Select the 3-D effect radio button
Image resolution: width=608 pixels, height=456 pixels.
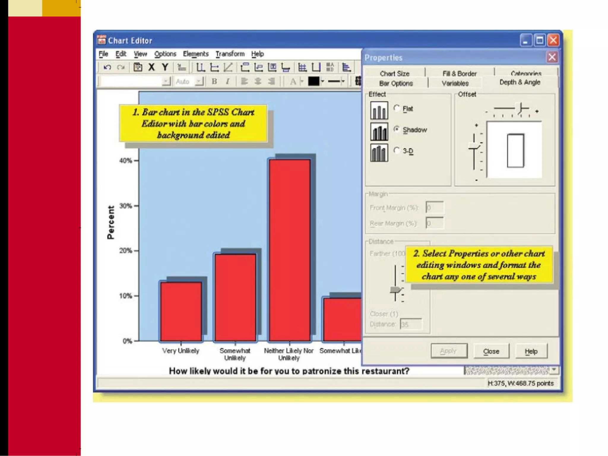coord(397,150)
